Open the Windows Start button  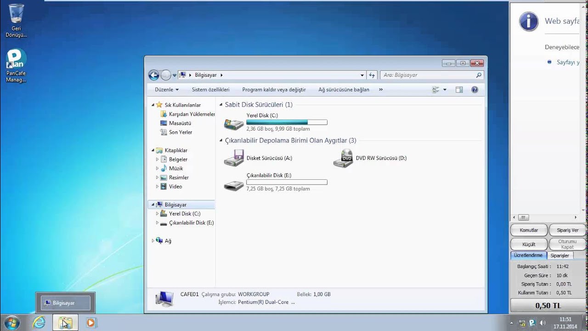(x=11, y=323)
